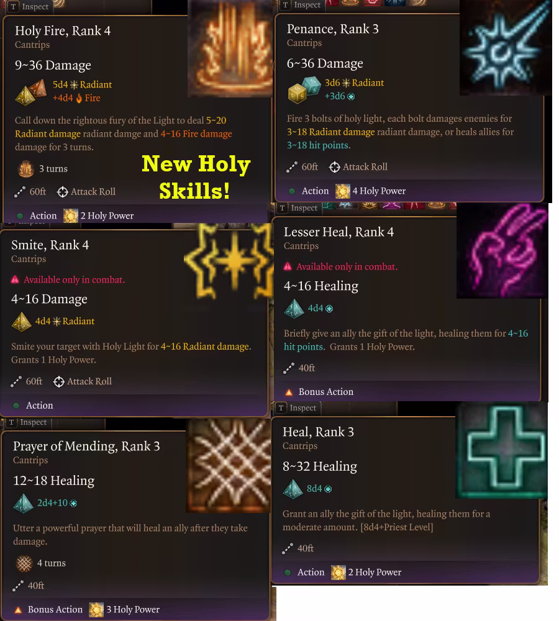Click the 5d4 Radiant dice icons in Holy Fire

click(x=31, y=92)
